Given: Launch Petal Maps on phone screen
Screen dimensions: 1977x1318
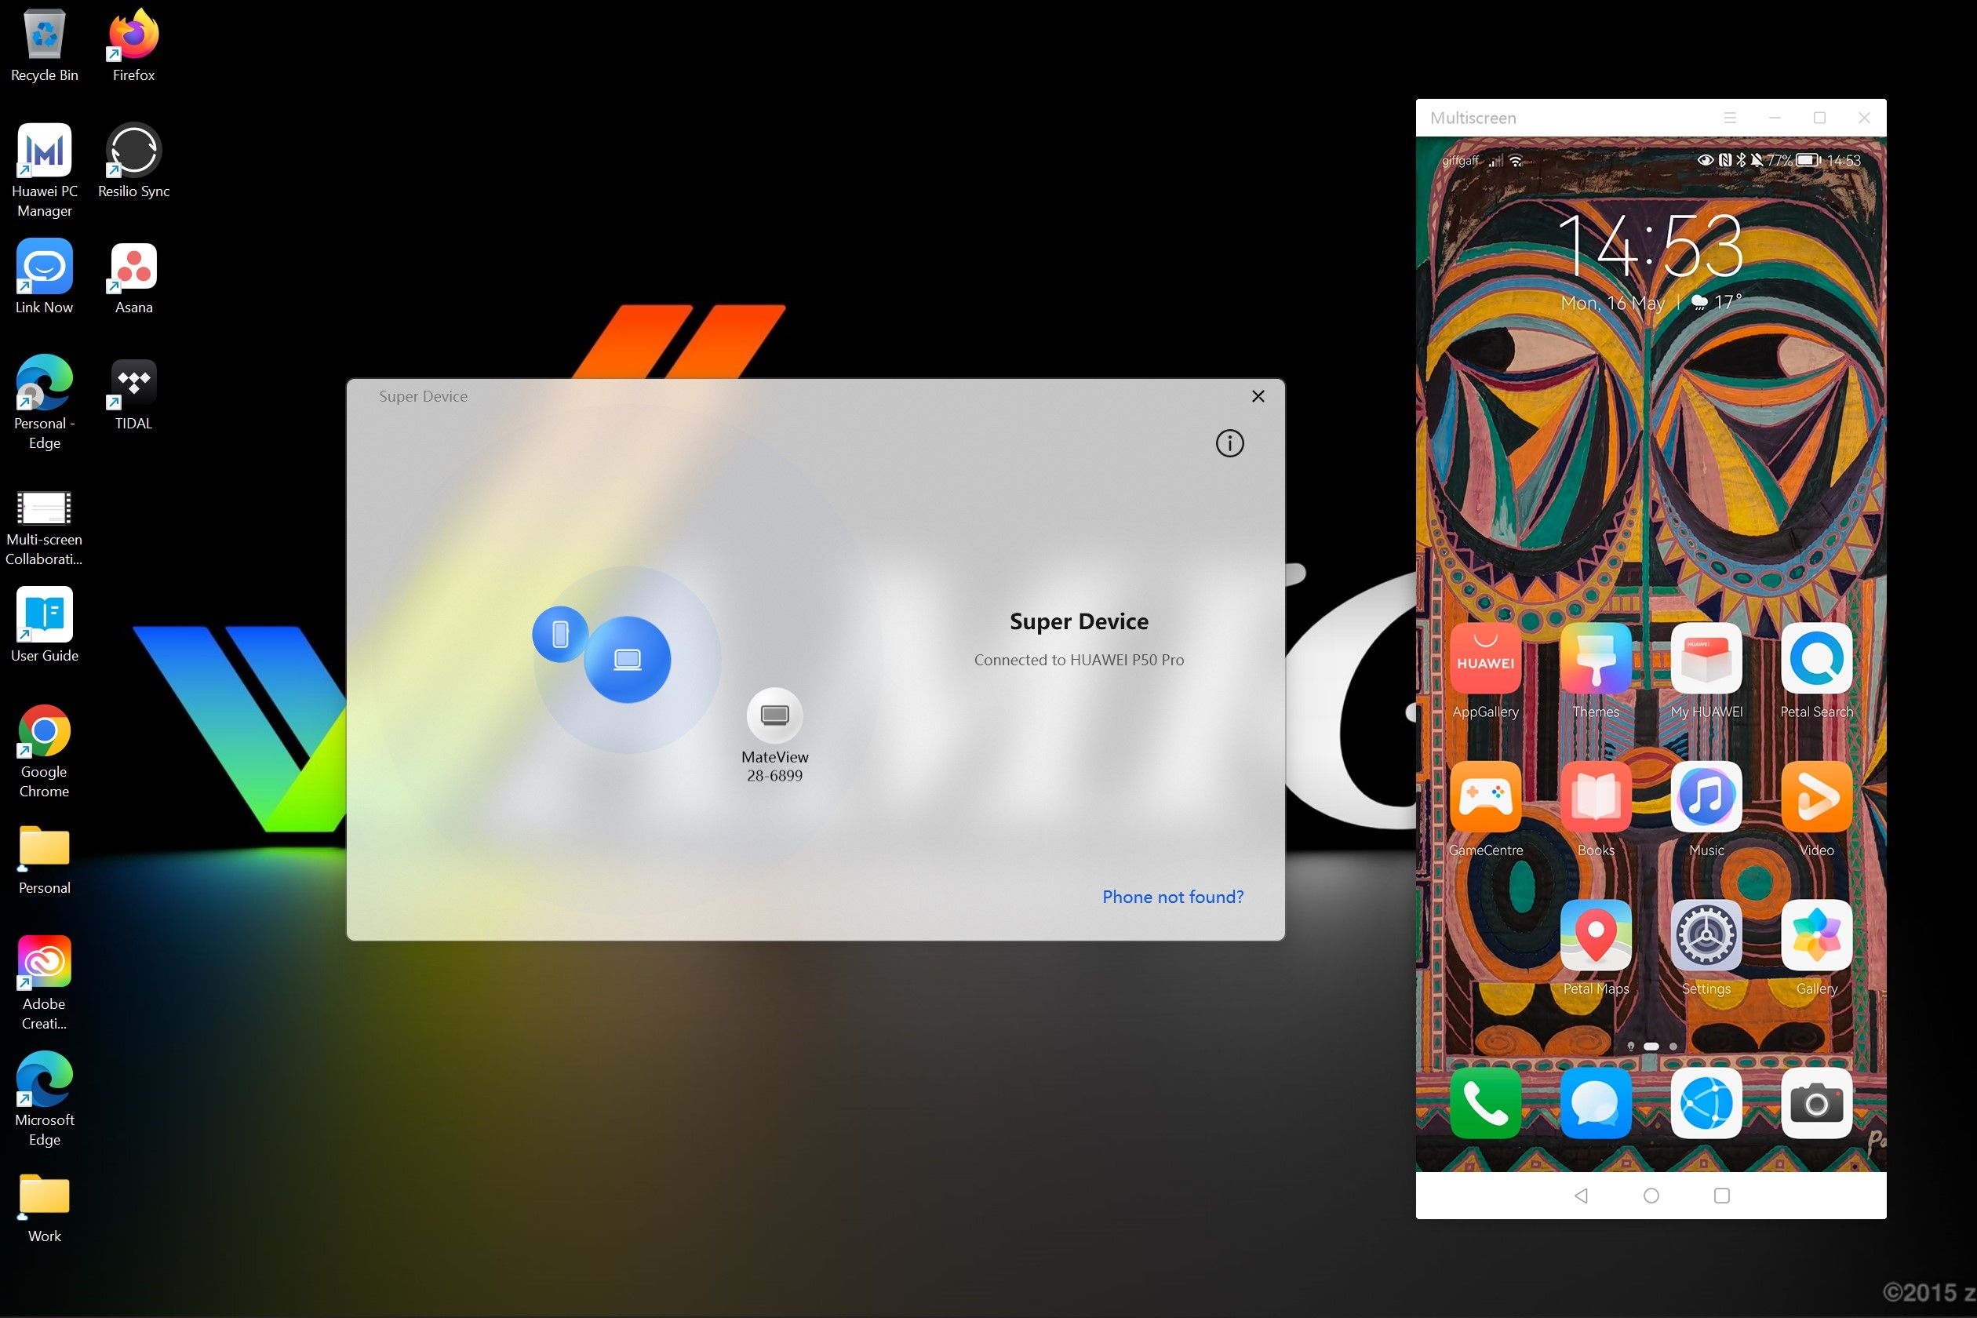Looking at the screenshot, I should 1594,941.
